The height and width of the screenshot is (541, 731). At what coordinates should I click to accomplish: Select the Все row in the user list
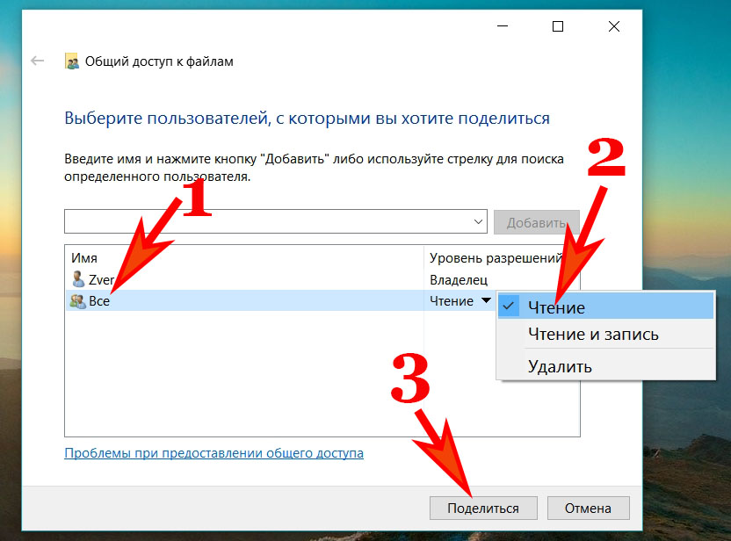point(220,300)
